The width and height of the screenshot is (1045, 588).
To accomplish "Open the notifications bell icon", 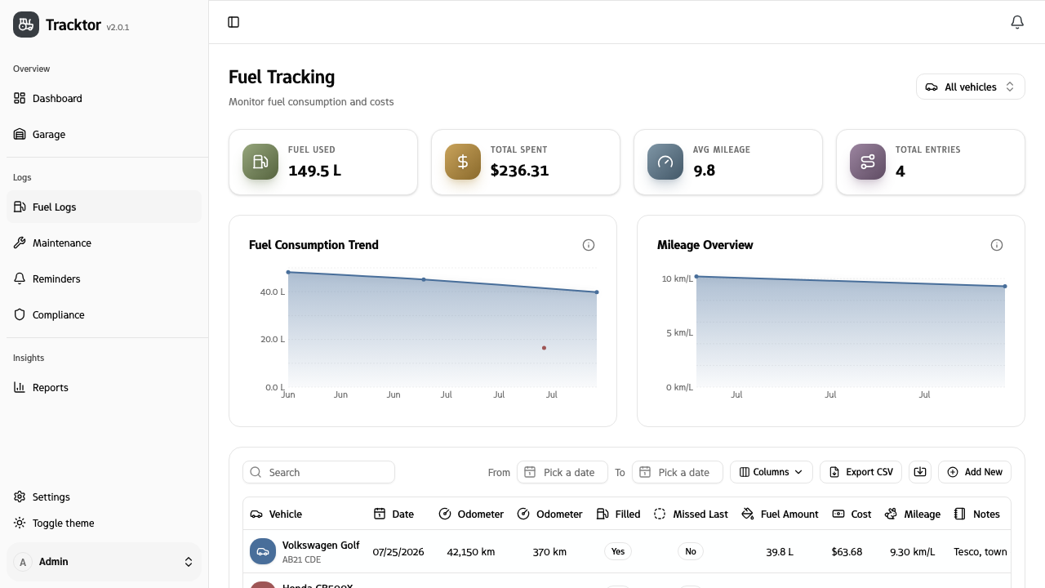I will (x=1017, y=22).
